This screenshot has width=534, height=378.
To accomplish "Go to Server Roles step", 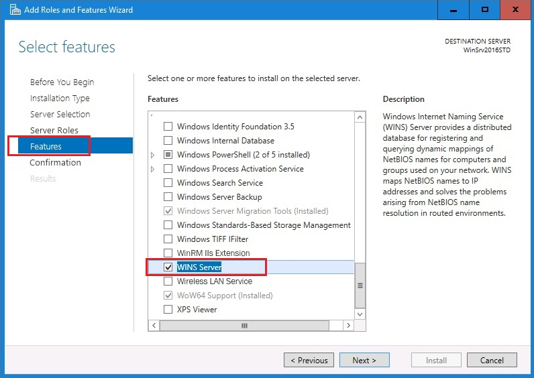I will click(x=54, y=130).
